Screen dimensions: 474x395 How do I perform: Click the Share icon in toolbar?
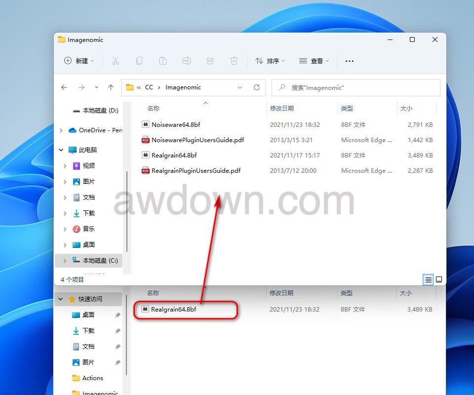click(x=210, y=61)
